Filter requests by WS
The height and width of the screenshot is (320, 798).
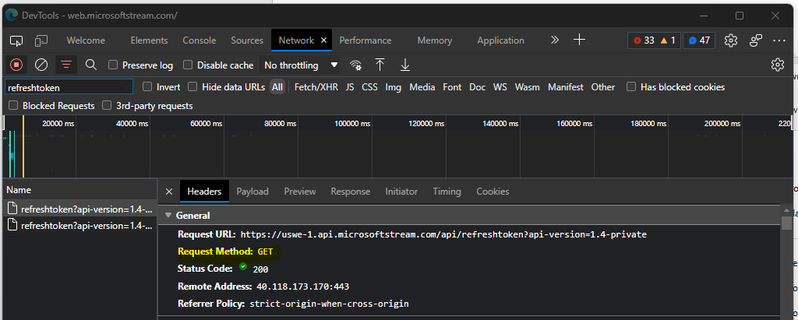pos(500,87)
